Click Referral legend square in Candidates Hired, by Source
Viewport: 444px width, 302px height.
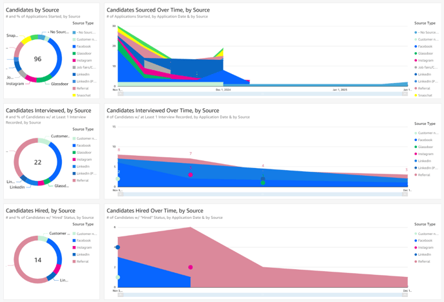[x=74, y=261]
